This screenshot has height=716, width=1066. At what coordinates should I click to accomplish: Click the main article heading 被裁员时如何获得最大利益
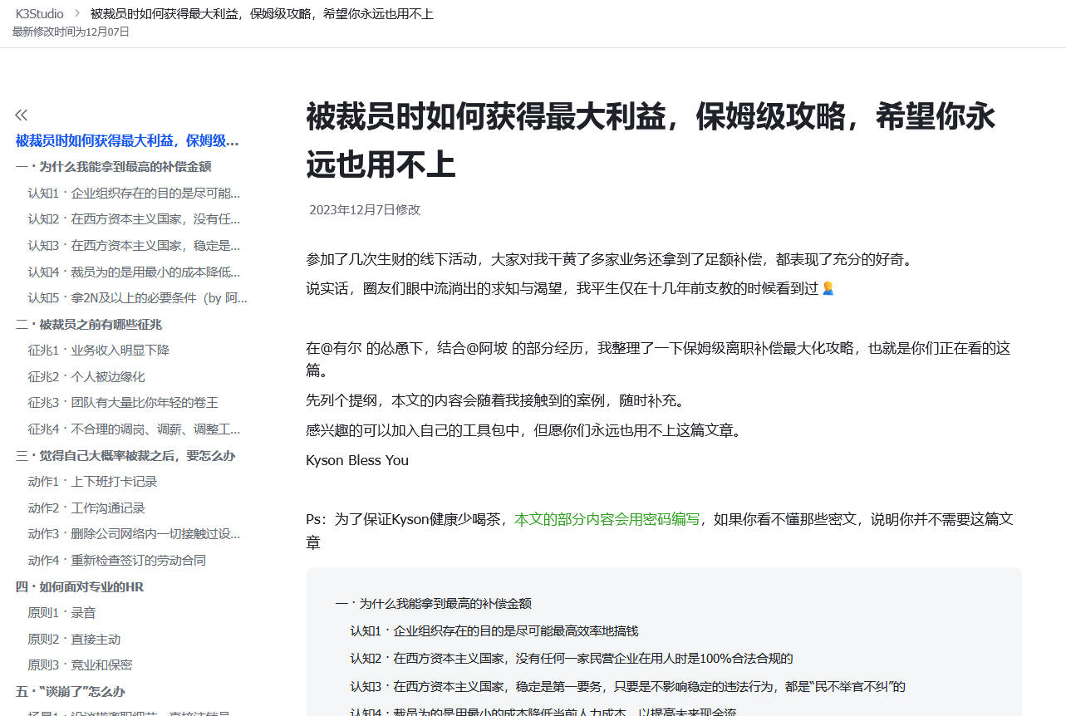pos(651,140)
